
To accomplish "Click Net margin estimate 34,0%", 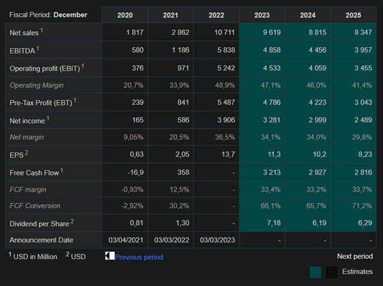I will [317, 137].
